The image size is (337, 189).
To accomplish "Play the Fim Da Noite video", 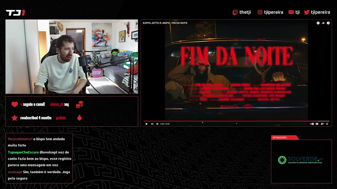I will 147,124.
